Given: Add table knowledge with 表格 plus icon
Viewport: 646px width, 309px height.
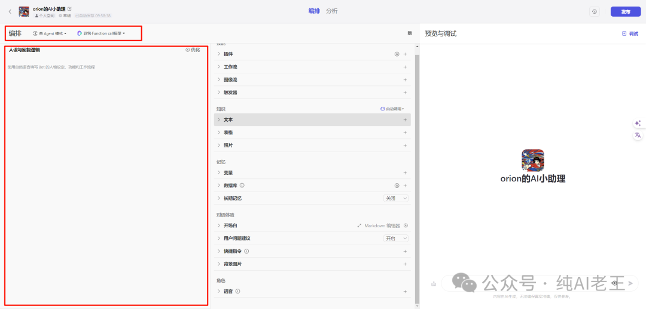Looking at the screenshot, I should click(x=405, y=132).
